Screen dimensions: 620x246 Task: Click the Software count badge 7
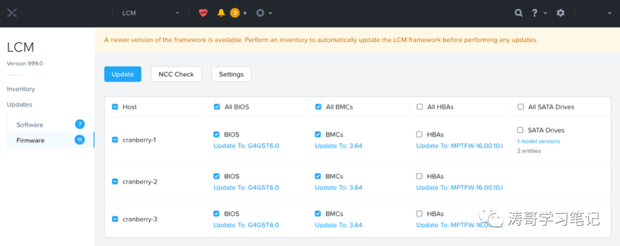(80, 124)
